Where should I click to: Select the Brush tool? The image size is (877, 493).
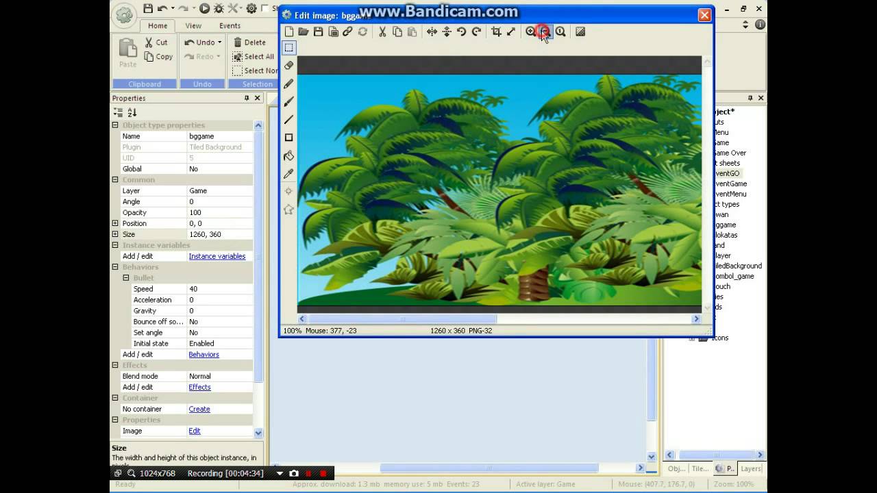(x=289, y=101)
